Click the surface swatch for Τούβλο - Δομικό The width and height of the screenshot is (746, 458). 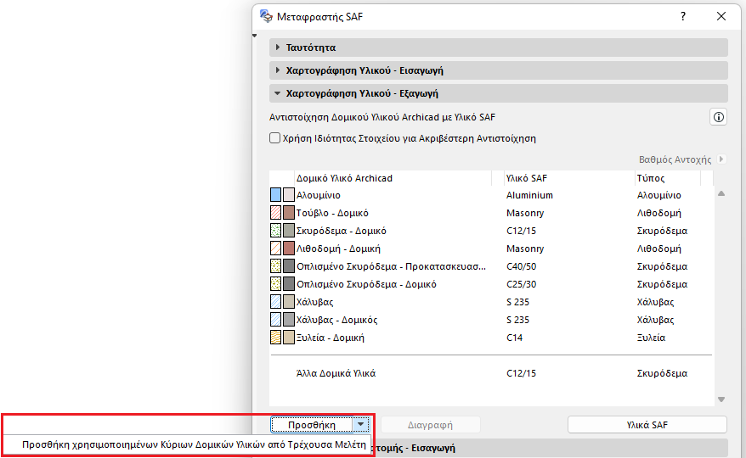(288, 213)
